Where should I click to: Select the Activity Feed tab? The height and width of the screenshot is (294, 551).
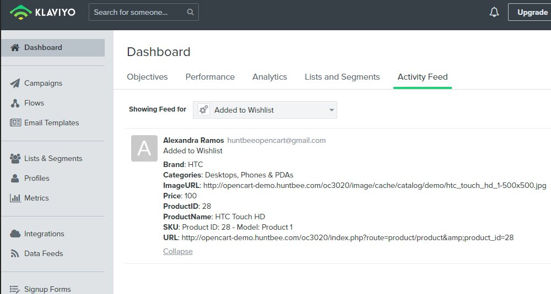tap(423, 77)
